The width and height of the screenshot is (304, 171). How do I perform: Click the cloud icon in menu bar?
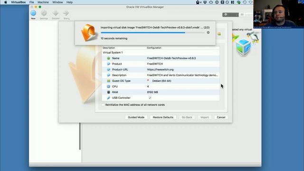[x=211, y=2]
